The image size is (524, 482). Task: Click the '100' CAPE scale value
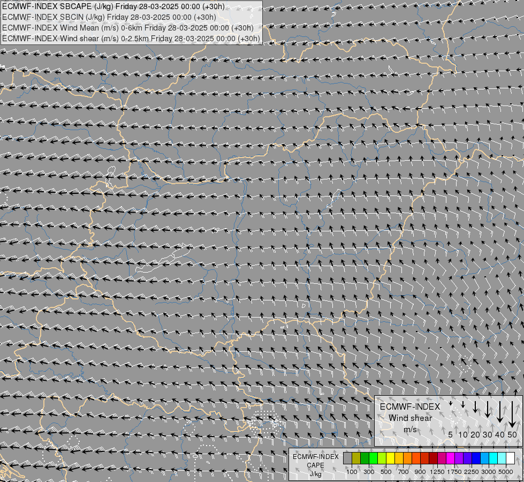click(x=352, y=472)
